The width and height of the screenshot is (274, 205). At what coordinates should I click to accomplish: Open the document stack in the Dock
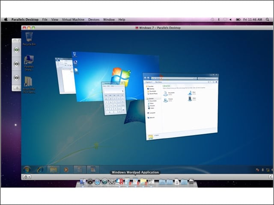(x=177, y=182)
